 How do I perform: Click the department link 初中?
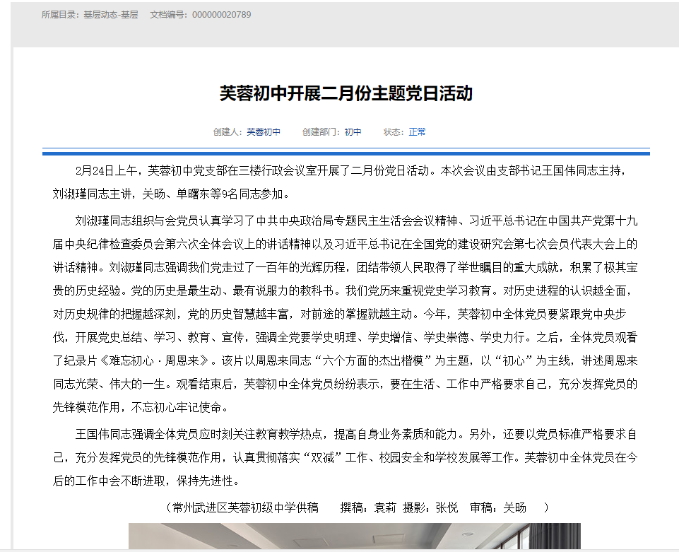(353, 132)
